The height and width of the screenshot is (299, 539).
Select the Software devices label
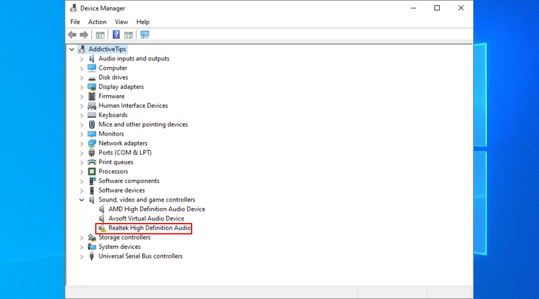point(122,190)
